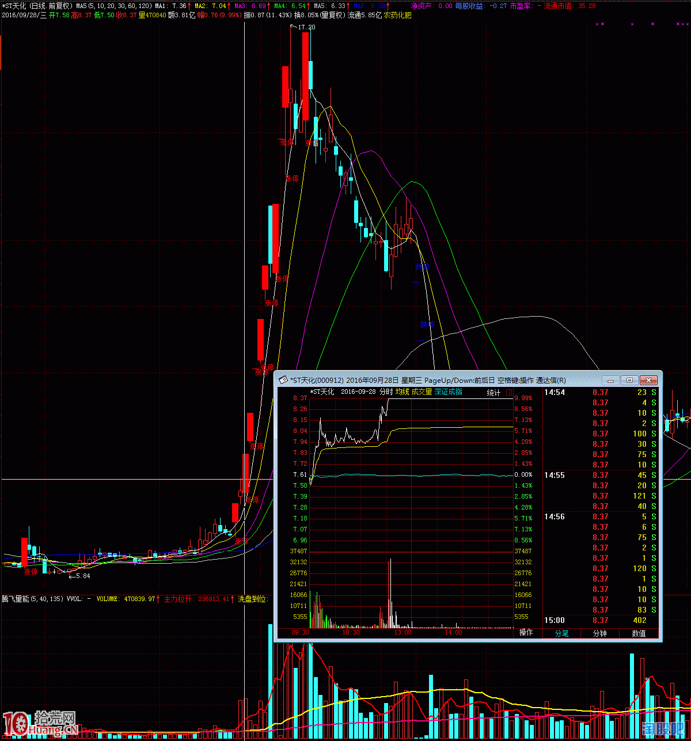The width and height of the screenshot is (691, 741).
Task: Click the 腾飞量能(5,40,135) indicator name
Action: pyautogui.click(x=32, y=599)
